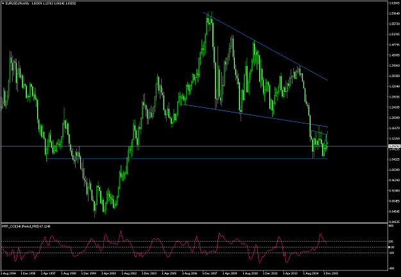Click the '1 Dec 2007' date label
The width and height of the screenshot is (401, 277).
point(210,273)
